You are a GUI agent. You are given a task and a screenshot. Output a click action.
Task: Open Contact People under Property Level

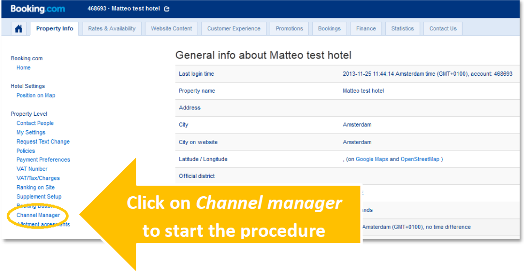35,123
